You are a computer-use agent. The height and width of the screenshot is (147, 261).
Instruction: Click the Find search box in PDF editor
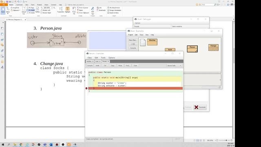tap(208, 4)
